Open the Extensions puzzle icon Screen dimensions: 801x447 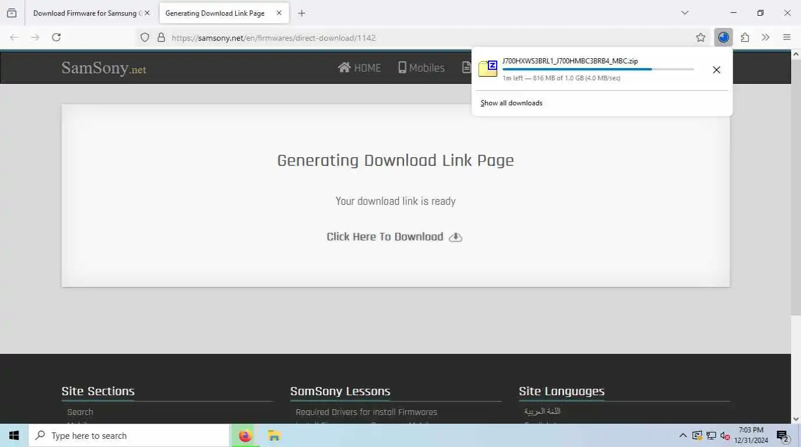(745, 37)
